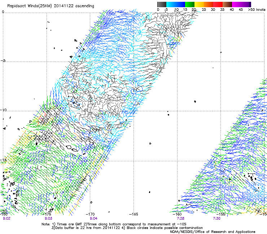Click the '-175' longitude axis label
The width and height of the screenshot is (267, 234).
tap(47, 214)
